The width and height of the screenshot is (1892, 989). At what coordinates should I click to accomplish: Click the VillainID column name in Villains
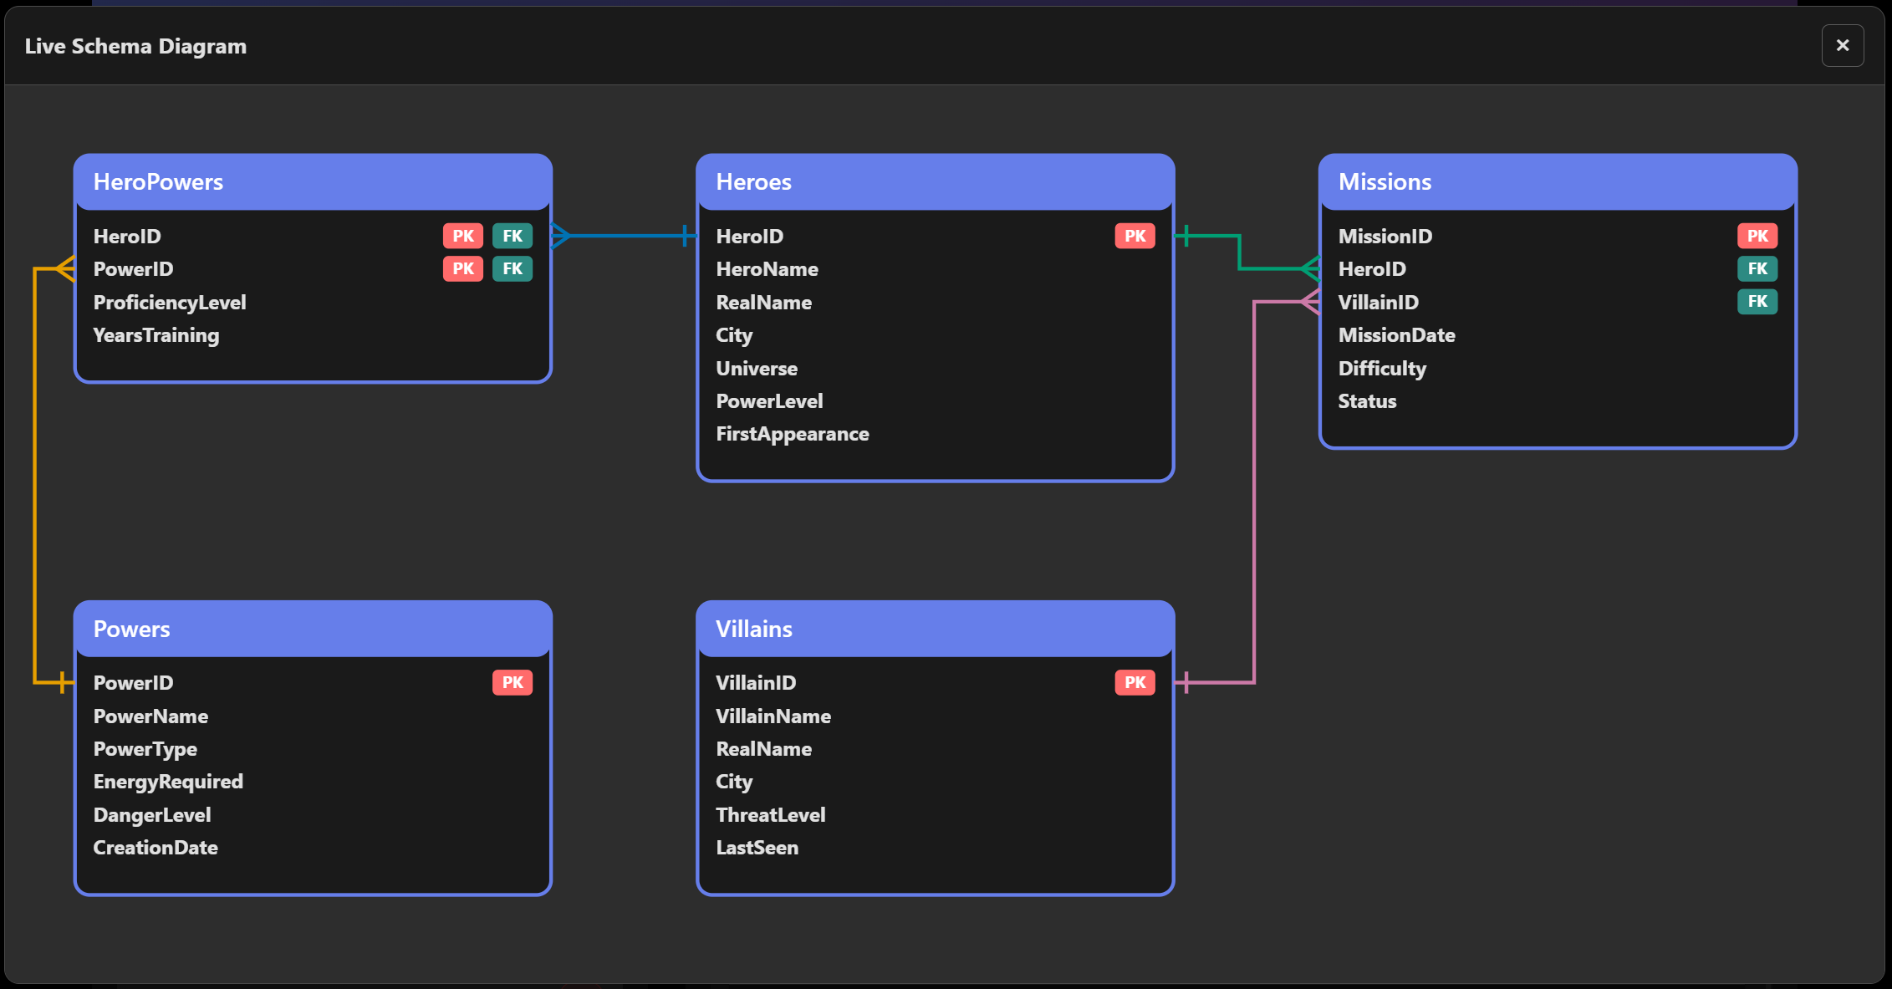[x=756, y=683]
